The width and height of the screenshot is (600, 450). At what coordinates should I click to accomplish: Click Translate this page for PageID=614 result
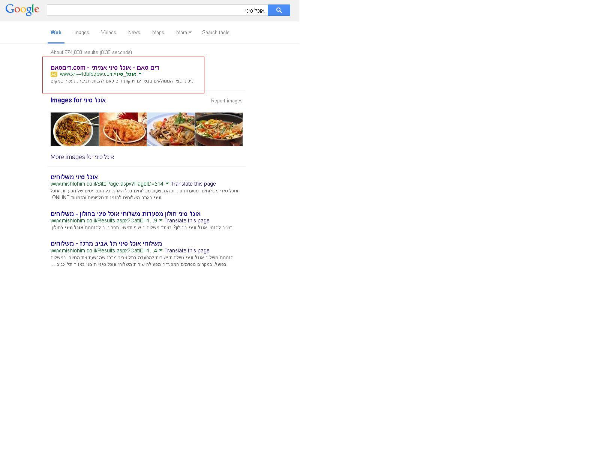(x=193, y=184)
